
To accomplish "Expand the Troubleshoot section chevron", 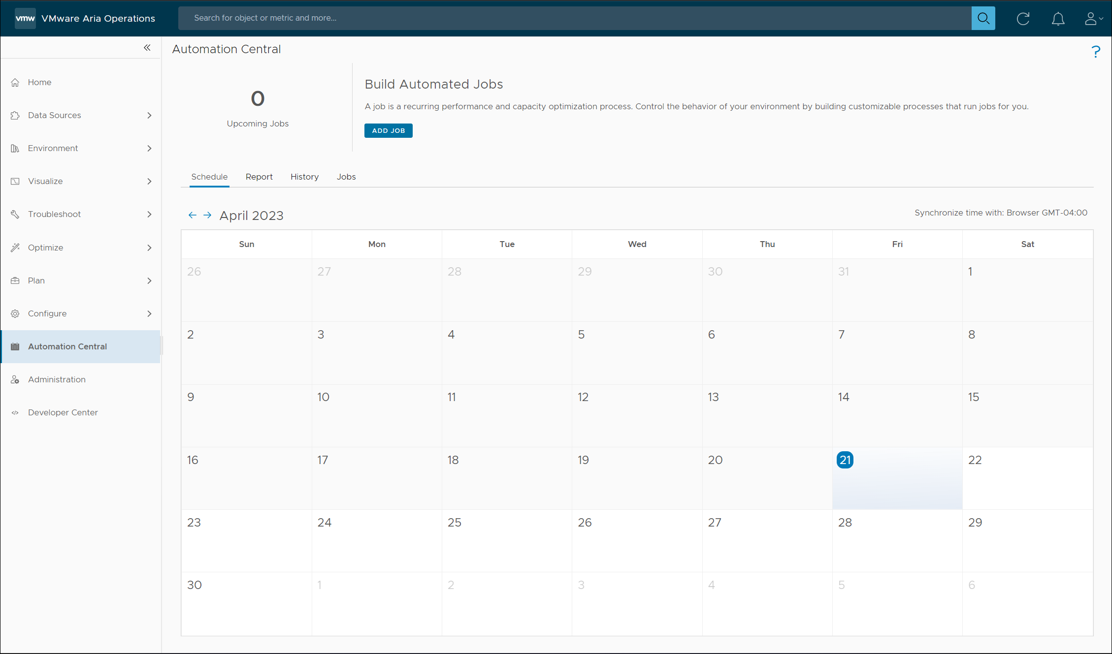I will click(x=149, y=214).
